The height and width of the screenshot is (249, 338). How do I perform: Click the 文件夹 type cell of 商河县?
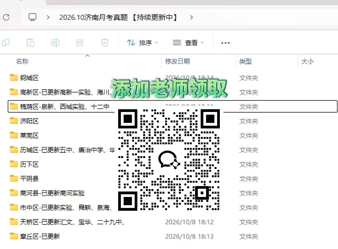pos(249,193)
